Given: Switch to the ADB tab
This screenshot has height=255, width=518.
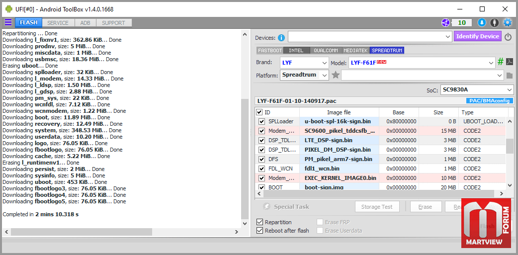Looking at the screenshot, I should (x=85, y=23).
